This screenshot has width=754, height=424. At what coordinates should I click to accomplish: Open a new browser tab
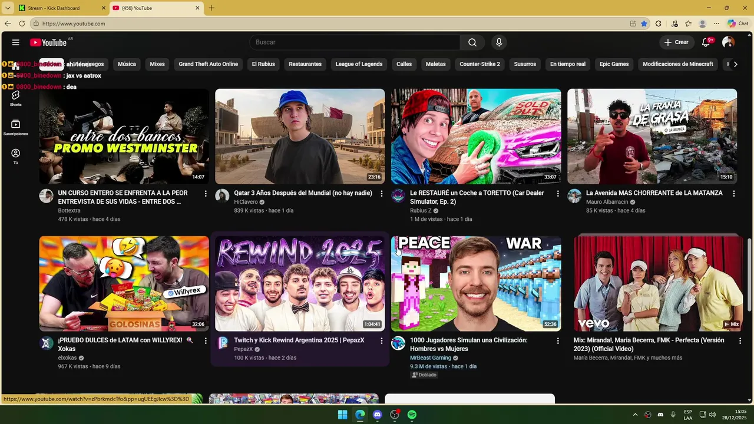click(211, 8)
